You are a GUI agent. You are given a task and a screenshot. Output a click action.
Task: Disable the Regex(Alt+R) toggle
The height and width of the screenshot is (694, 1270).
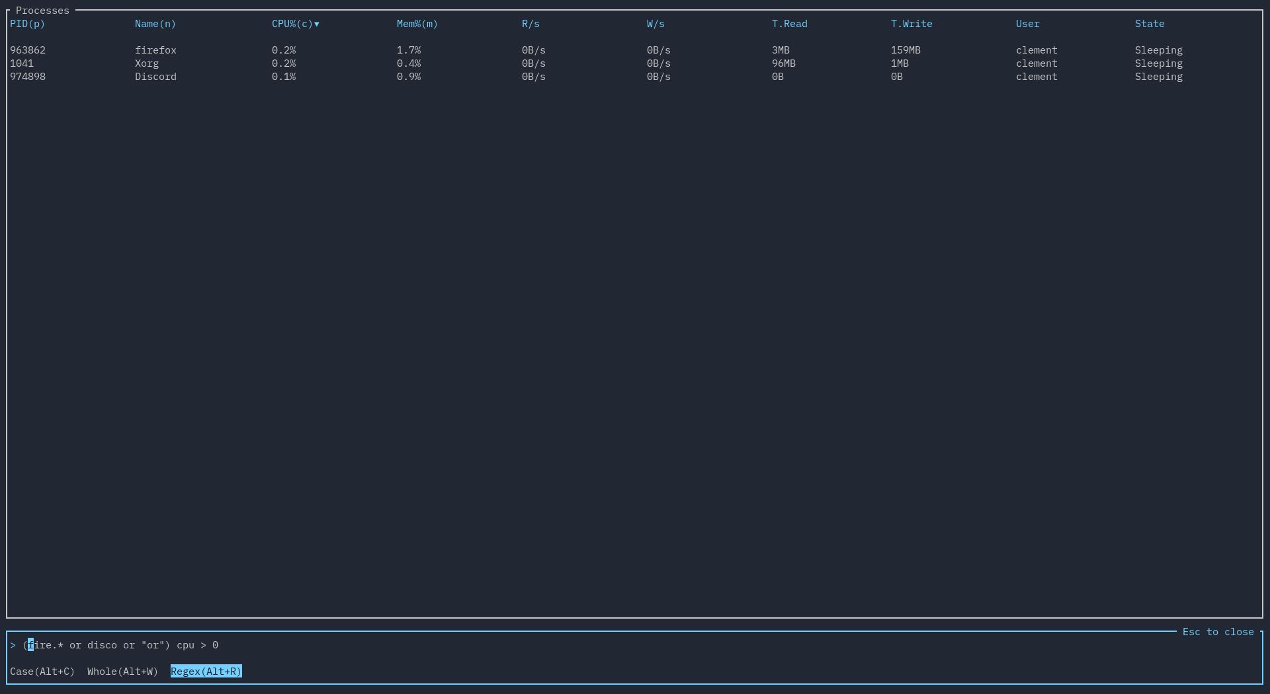[206, 671]
